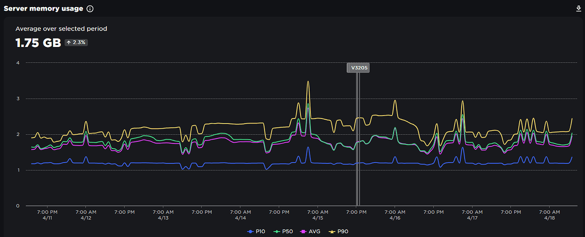Click the 7:00 AM 4/16 axis label
This screenshot has height=237, width=585.
coord(395,215)
